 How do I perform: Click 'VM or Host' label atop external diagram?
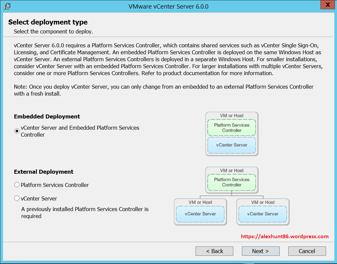click(232, 170)
